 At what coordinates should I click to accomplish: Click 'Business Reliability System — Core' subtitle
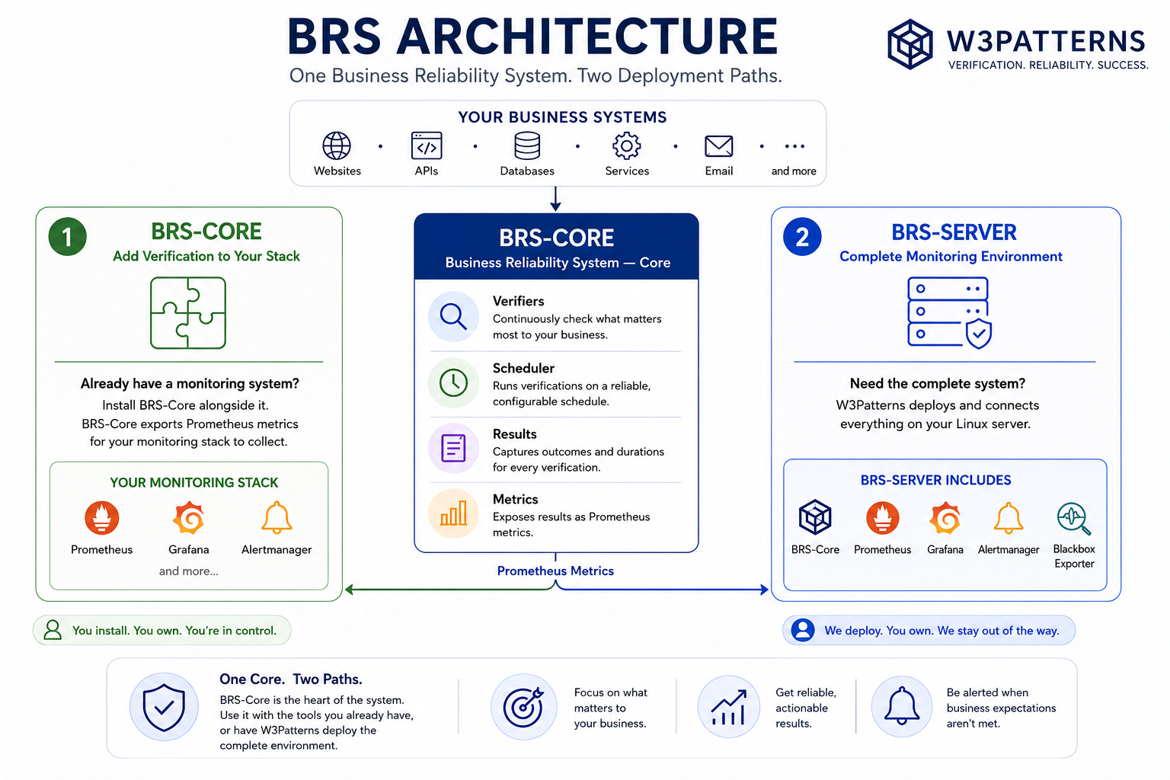coord(558,262)
